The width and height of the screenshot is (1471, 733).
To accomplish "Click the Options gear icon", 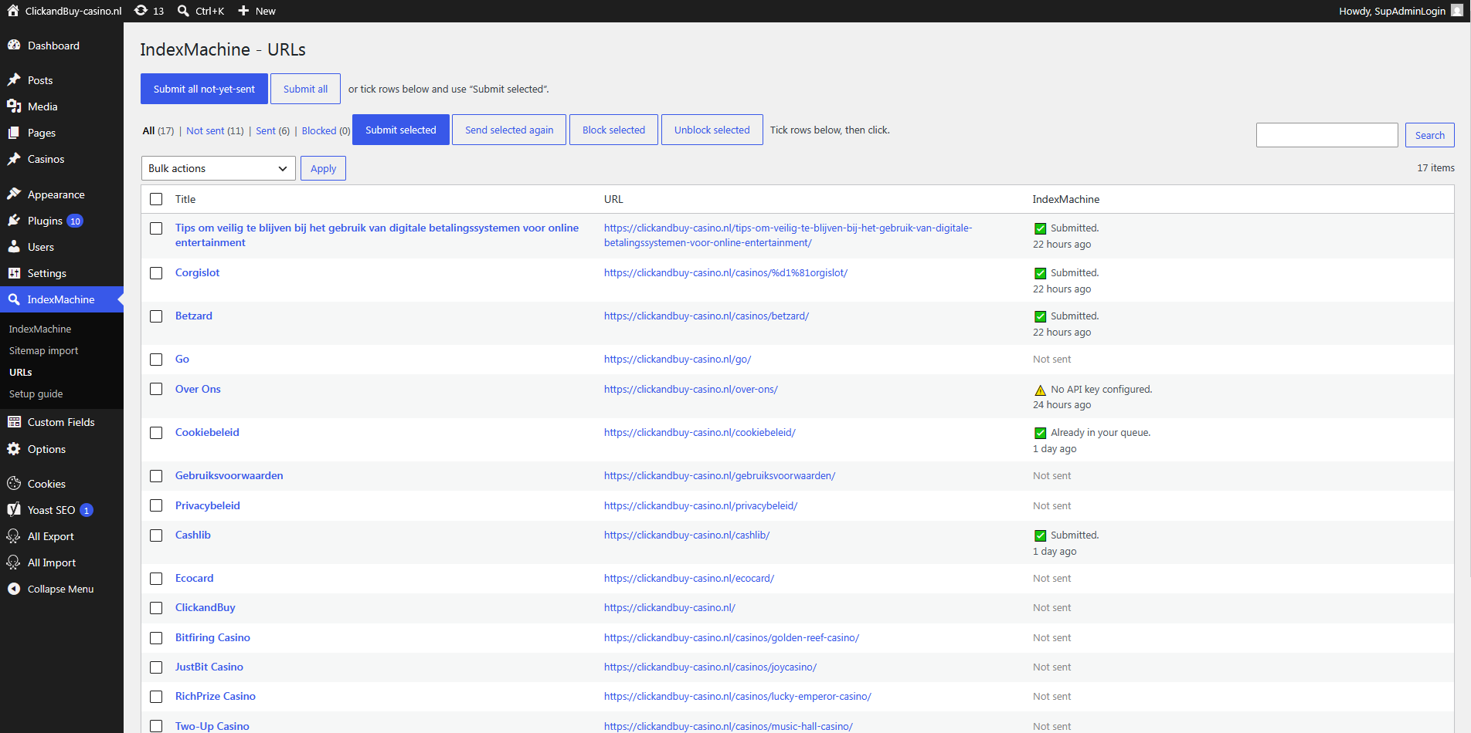I will 14,449.
